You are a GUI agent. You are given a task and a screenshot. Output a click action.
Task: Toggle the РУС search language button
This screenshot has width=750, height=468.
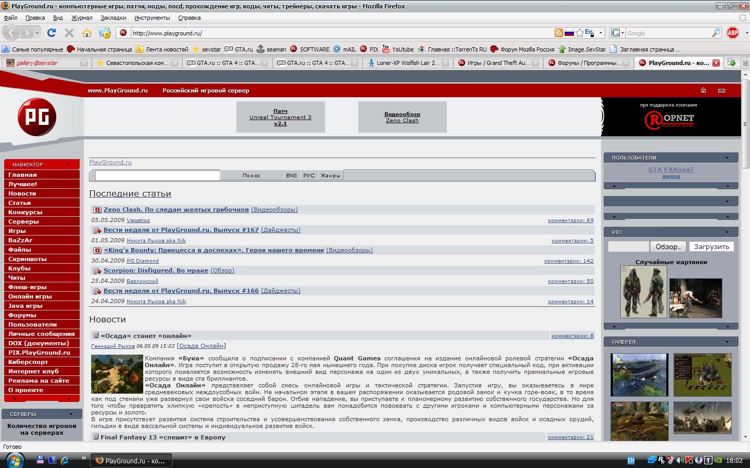coord(309,175)
